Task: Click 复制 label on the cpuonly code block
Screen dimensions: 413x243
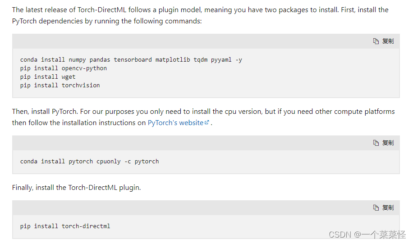Action: click(388, 143)
